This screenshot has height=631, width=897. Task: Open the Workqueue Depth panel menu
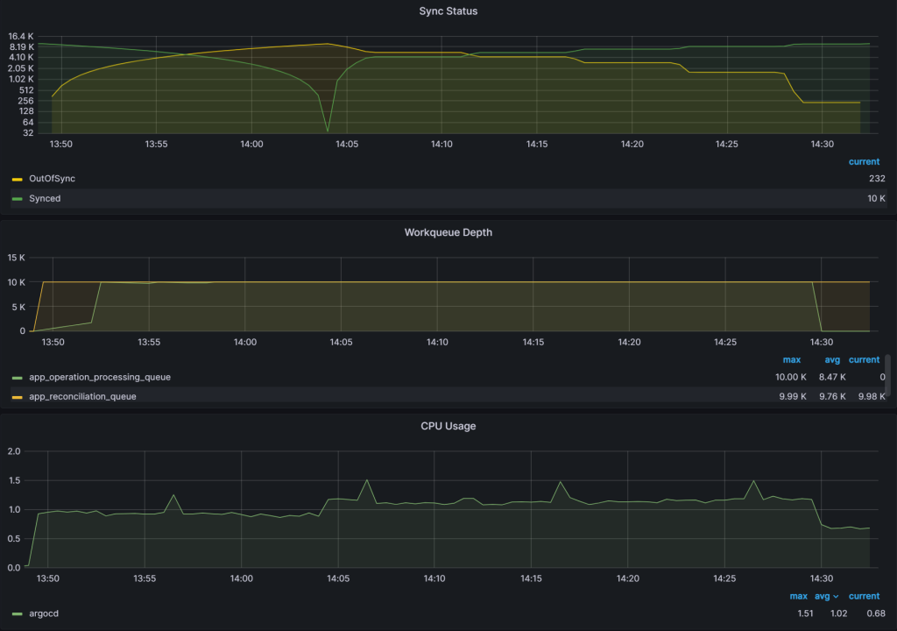click(x=448, y=232)
